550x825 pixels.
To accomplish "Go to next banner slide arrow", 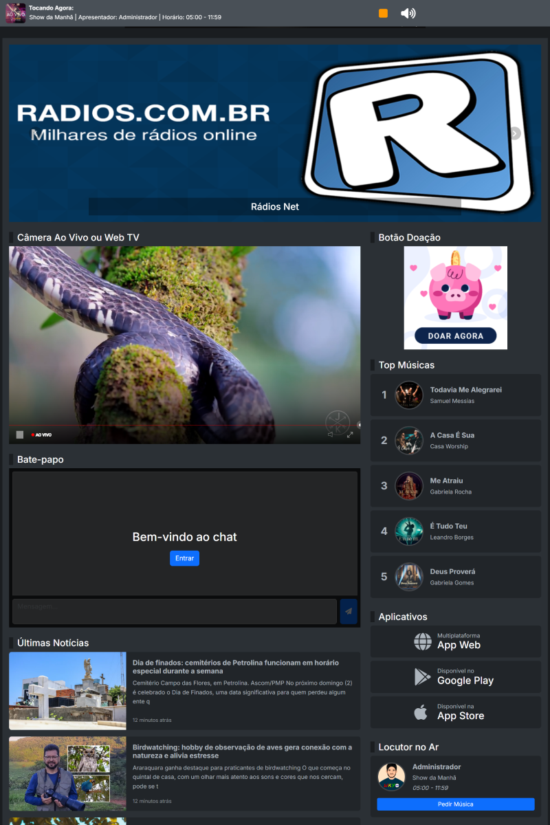I will [x=515, y=133].
